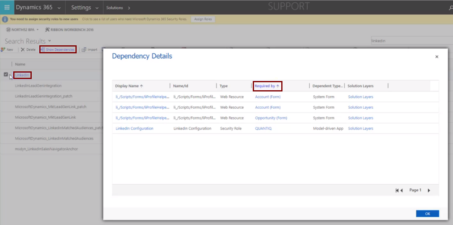Image resolution: width=453 pixels, height=225 pixels.
Task: Click the Assign Roles button
Action: (x=203, y=19)
